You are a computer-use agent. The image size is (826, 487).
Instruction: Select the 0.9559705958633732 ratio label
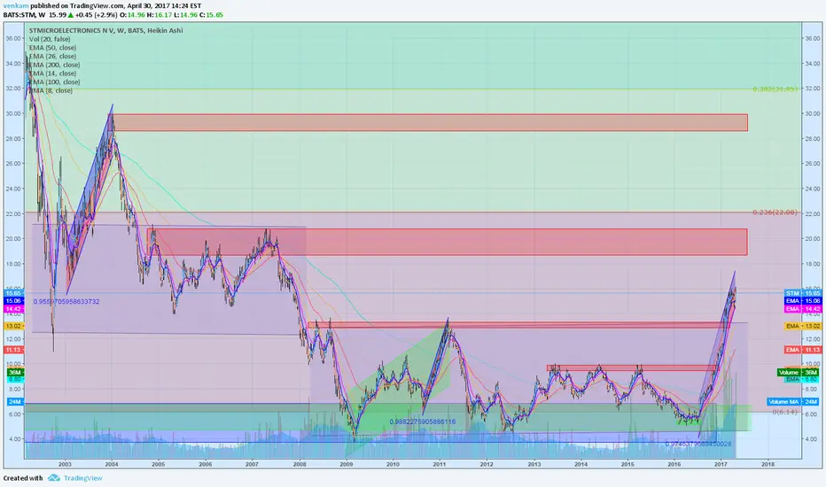click(66, 302)
